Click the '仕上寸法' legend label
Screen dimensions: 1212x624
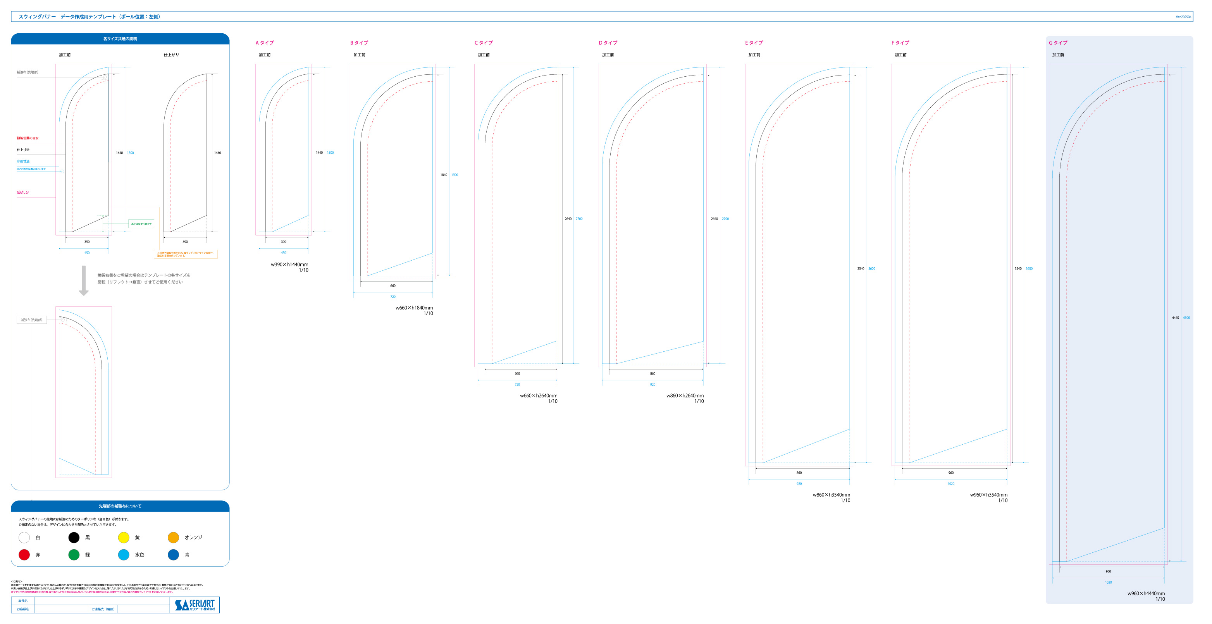23,150
